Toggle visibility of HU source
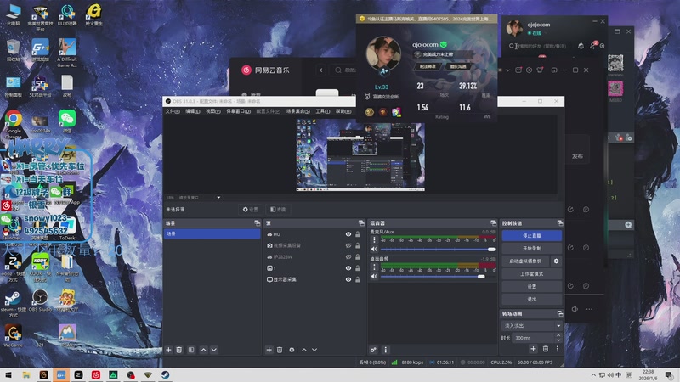This screenshot has width=680, height=382. pos(348,234)
